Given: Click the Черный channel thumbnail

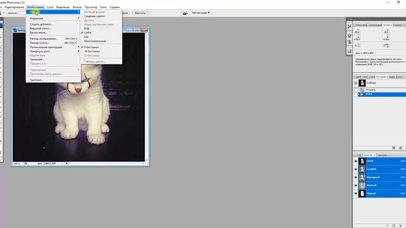Looking at the screenshot, I should pos(362,193).
